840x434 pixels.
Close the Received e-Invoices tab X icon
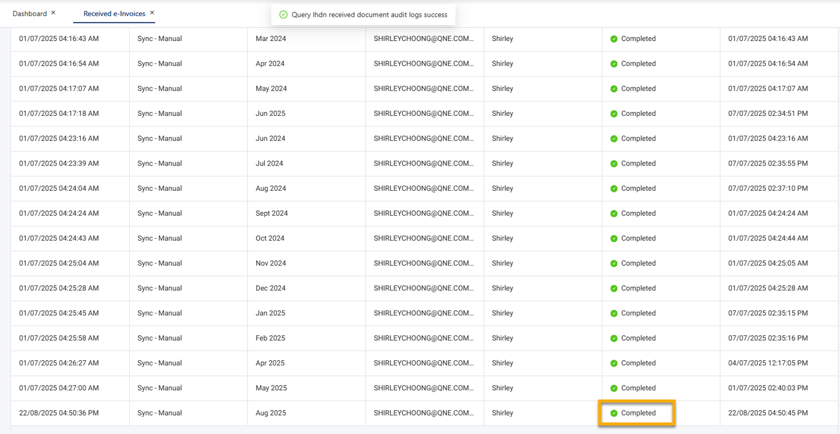(152, 13)
